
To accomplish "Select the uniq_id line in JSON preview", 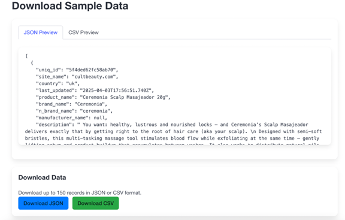I will click(77, 70).
